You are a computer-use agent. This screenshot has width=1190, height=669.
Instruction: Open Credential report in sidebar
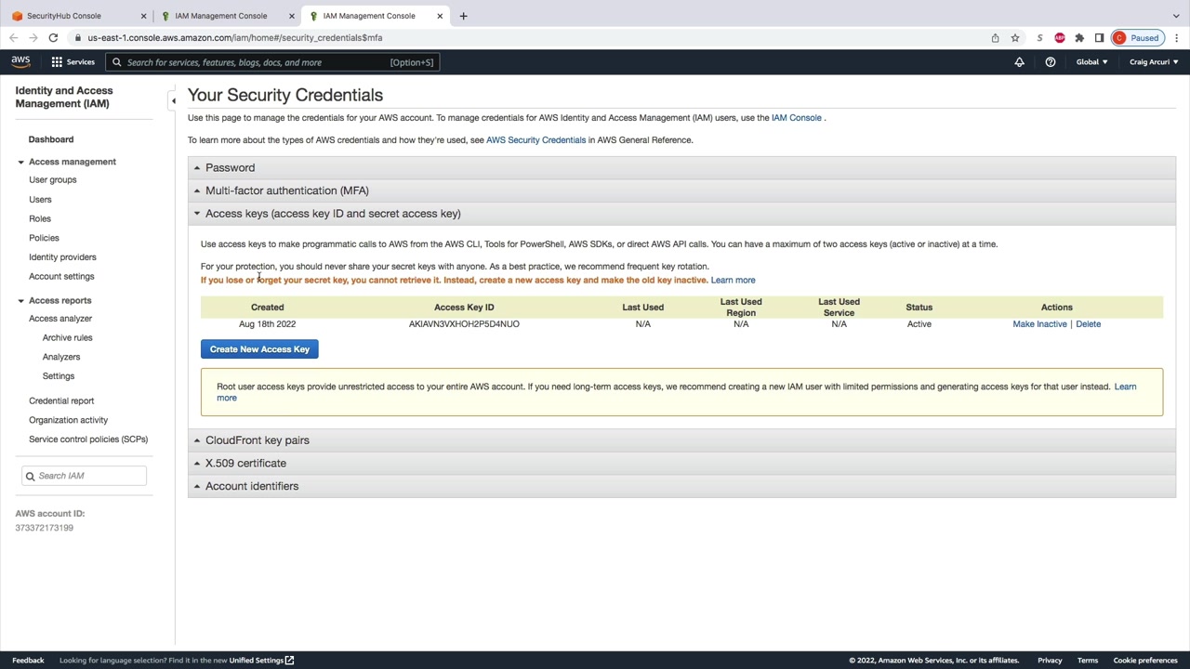coord(61,401)
